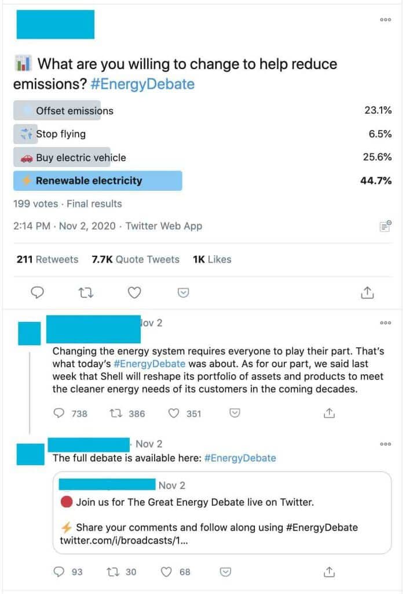Open the tweet analytics icon beside the timestamp
Screen dimensions: 406x594
point(386,226)
